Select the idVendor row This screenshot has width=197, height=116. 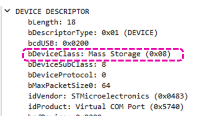(x=108, y=96)
